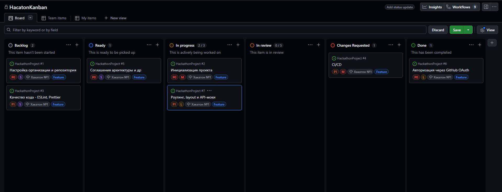Open the CI/CD issue card title

tap(337, 65)
